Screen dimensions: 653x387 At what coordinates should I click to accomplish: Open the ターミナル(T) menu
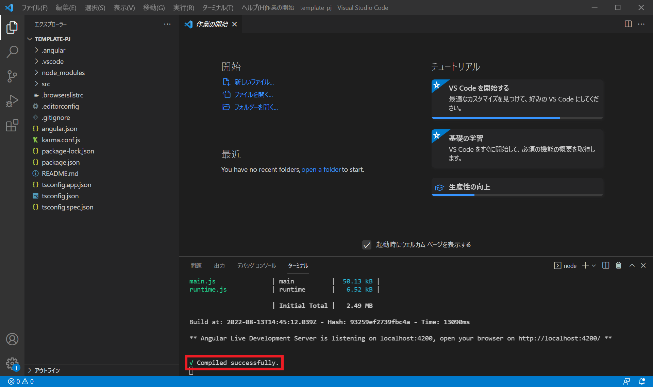218,7
